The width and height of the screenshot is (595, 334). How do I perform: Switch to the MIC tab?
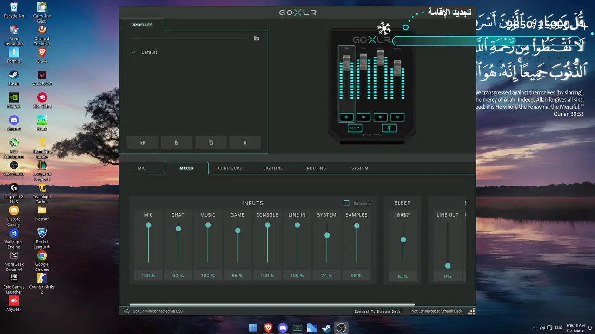(142, 168)
